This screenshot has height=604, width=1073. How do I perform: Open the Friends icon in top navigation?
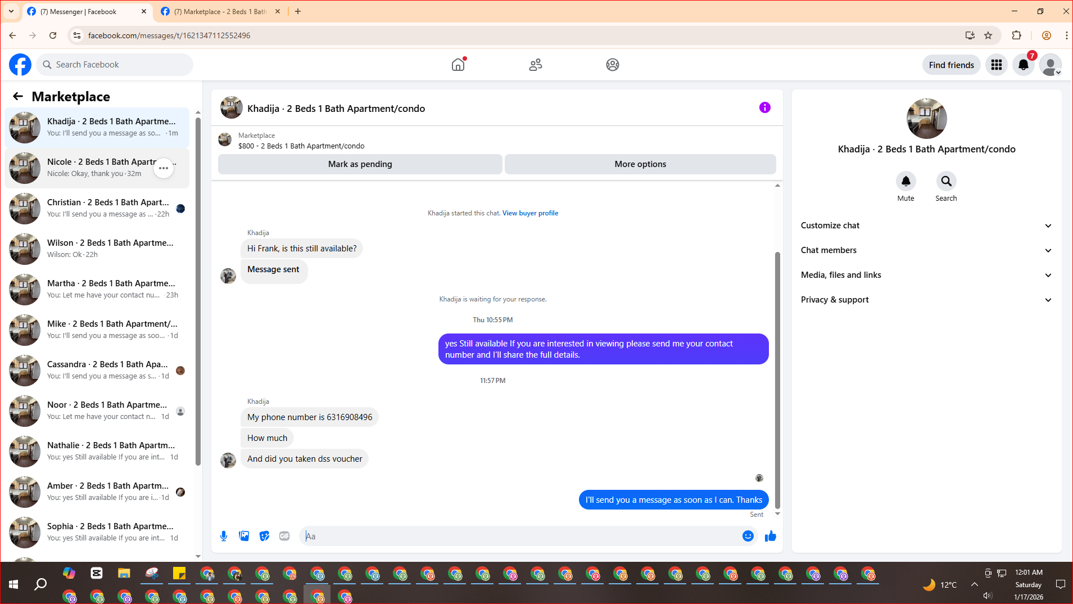point(536,65)
